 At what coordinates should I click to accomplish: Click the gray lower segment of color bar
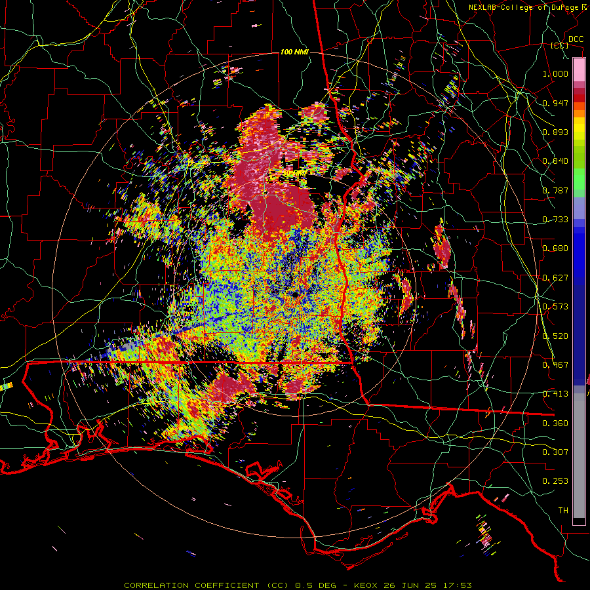[579, 456]
